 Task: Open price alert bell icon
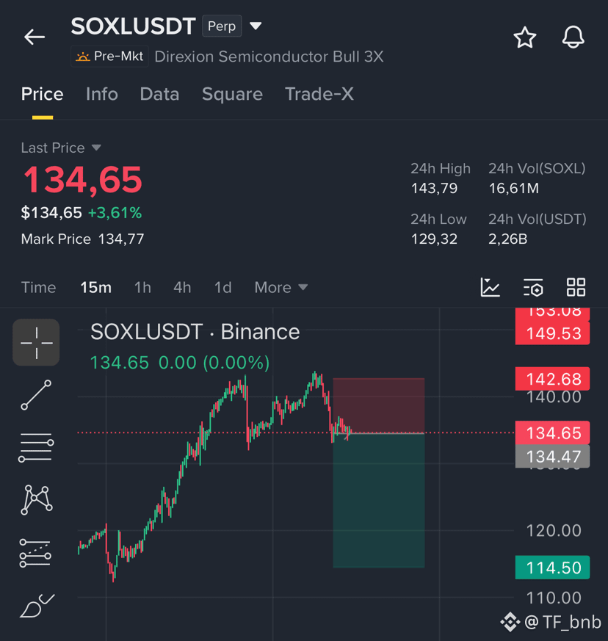pos(573,37)
